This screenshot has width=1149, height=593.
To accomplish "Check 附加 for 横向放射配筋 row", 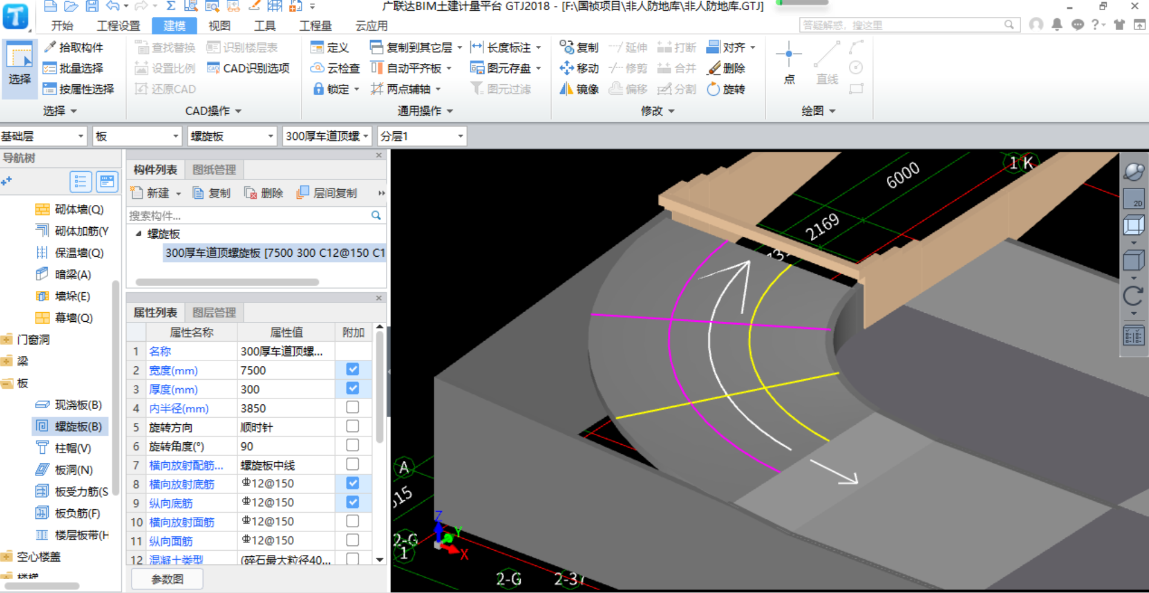I will [353, 464].
